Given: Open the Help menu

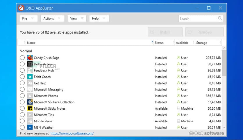Looking at the screenshot, I should point(99,19).
